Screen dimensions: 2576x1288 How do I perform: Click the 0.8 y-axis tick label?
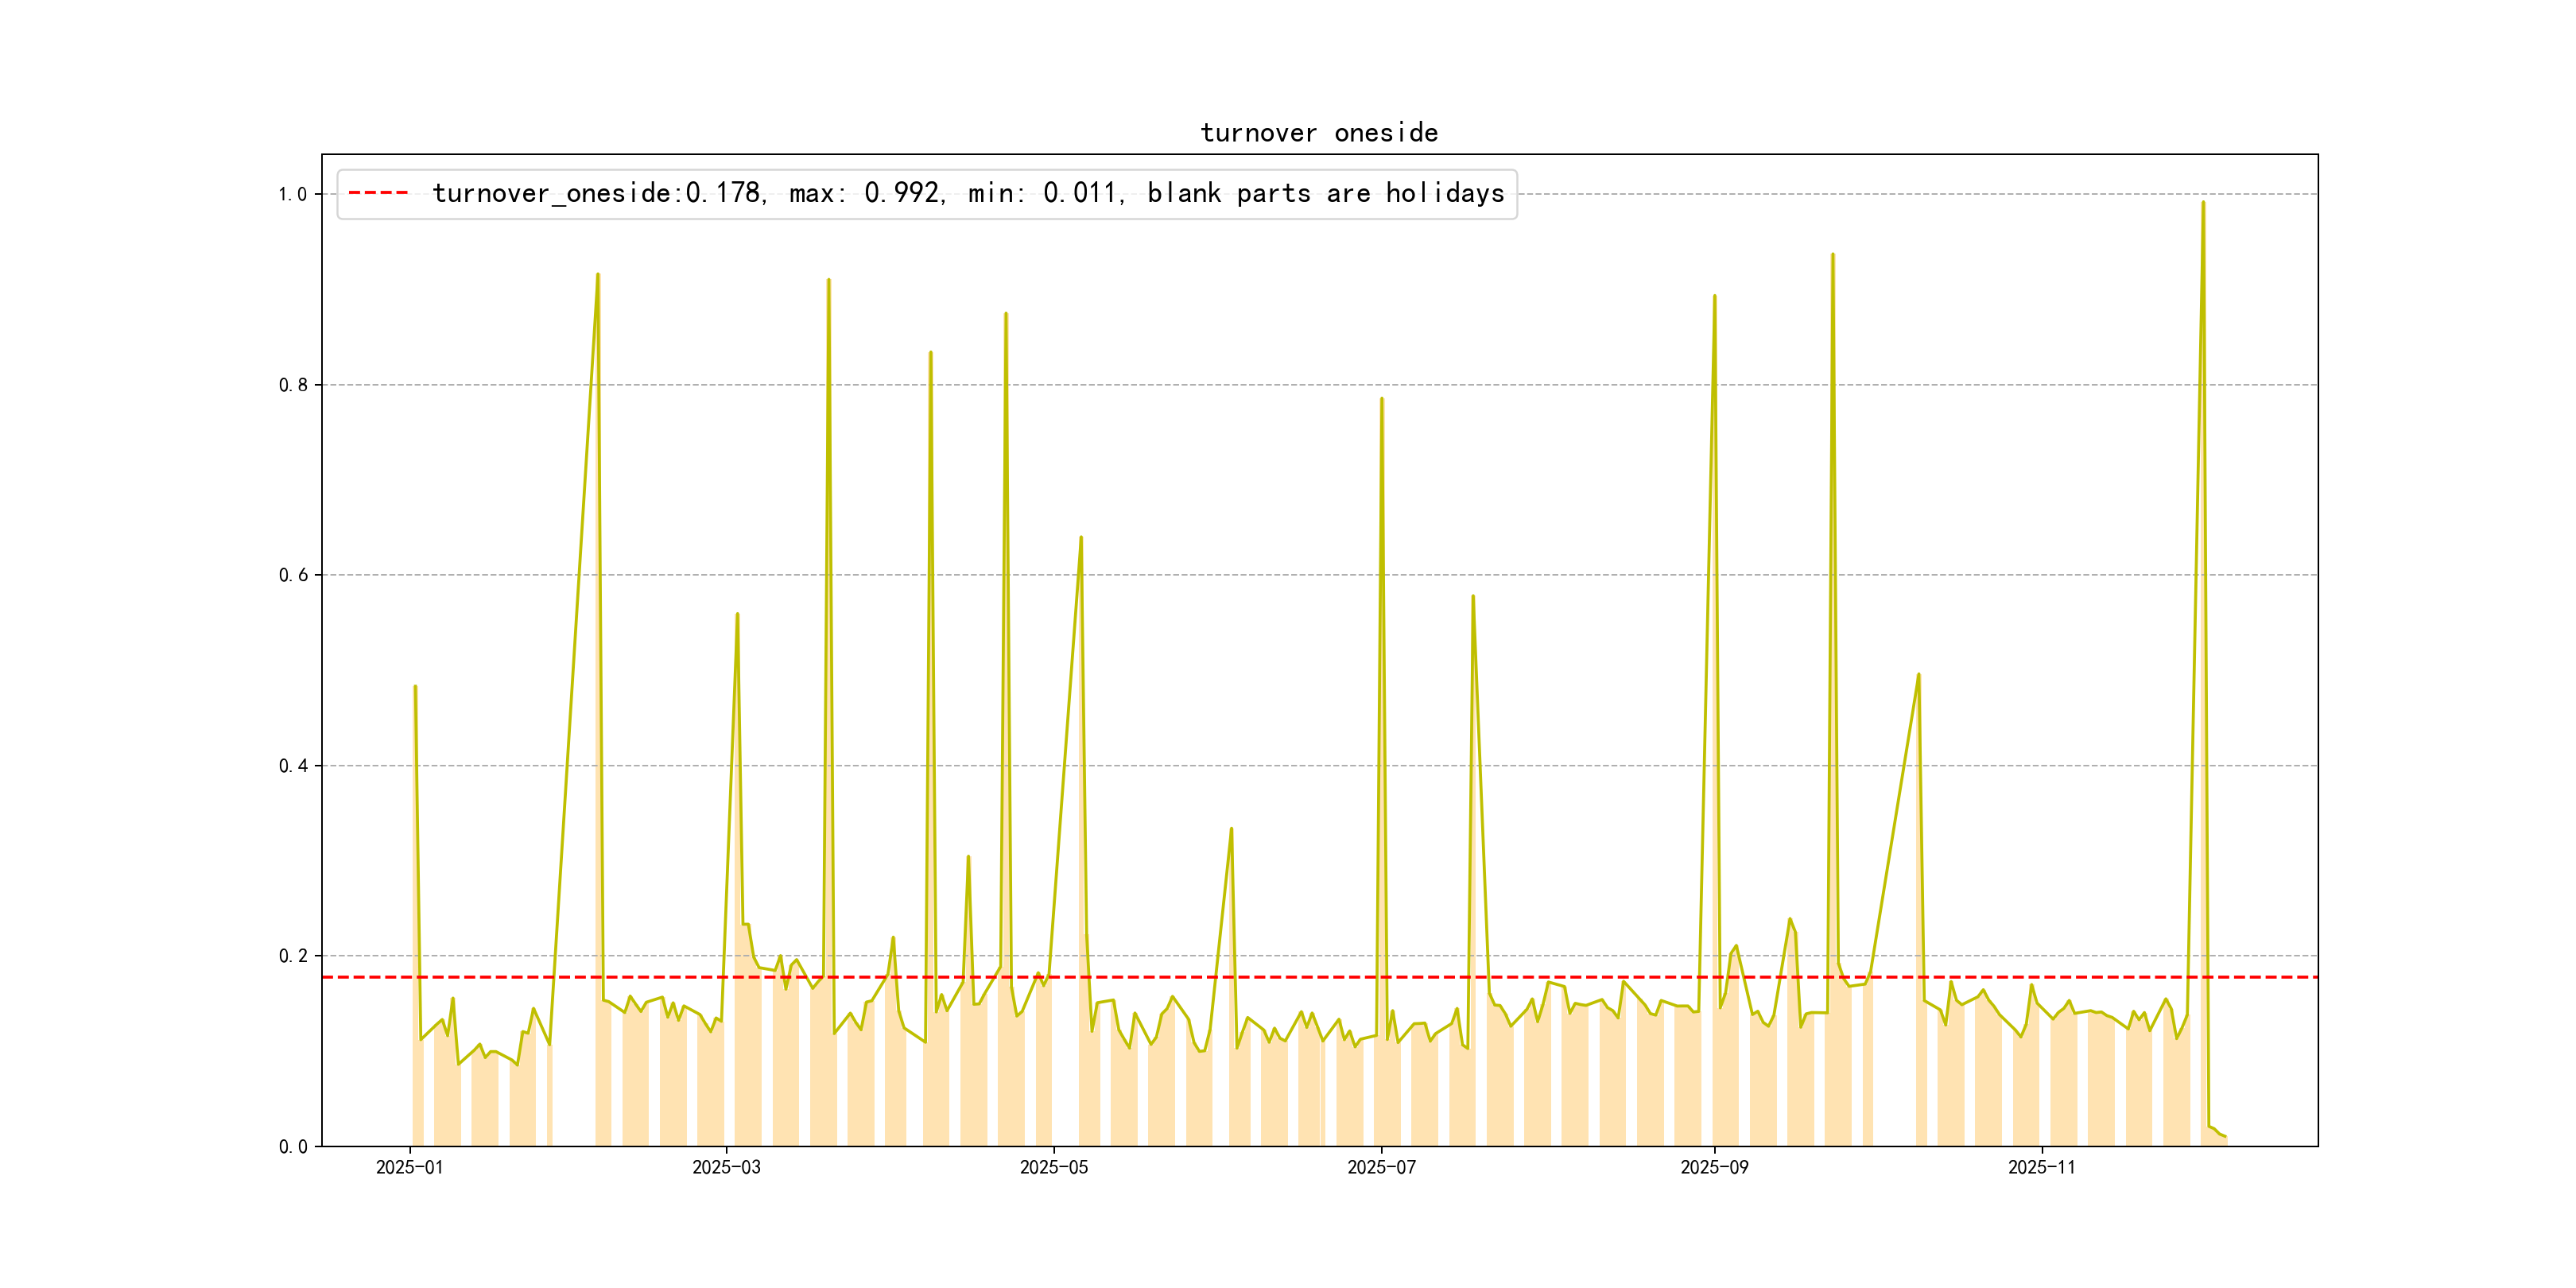coord(292,385)
